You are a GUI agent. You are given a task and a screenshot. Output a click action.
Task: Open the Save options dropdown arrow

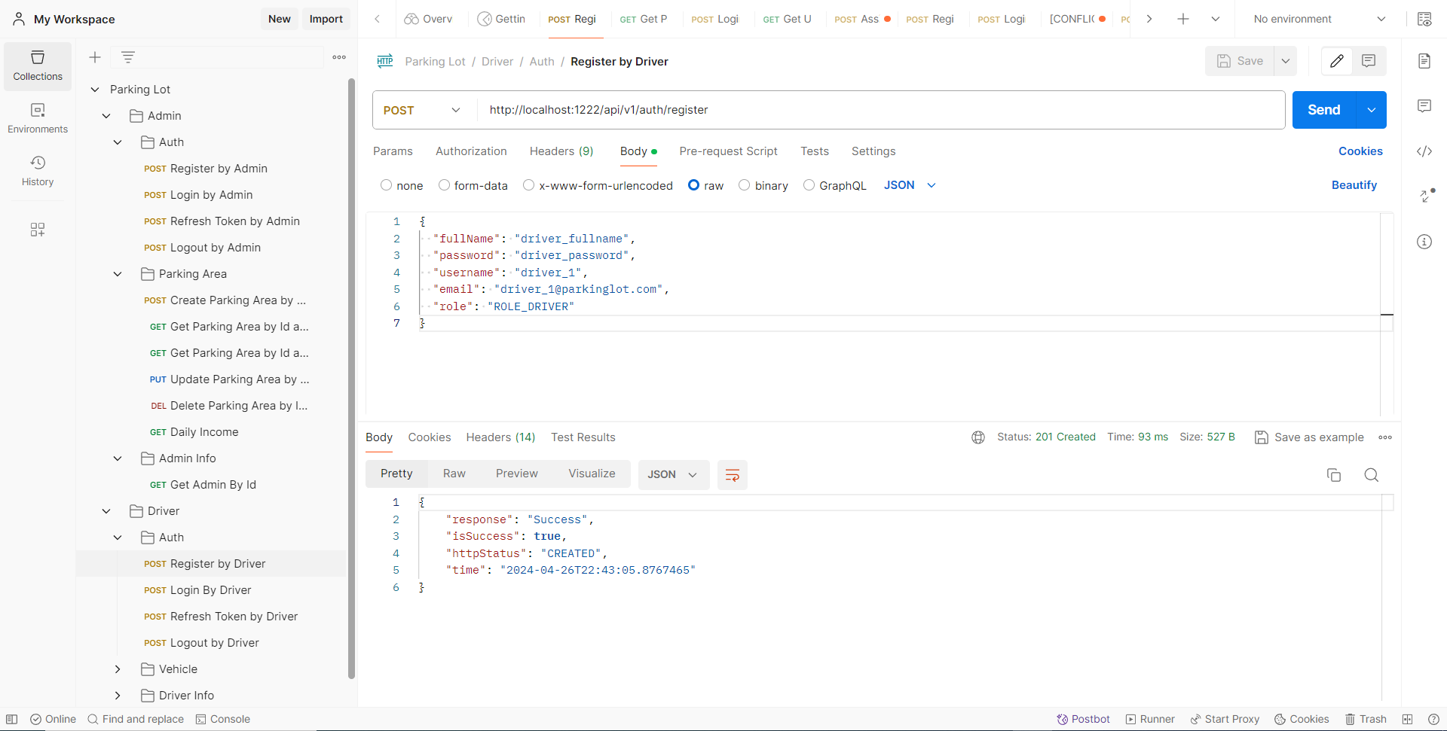pyautogui.click(x=1286, y=61)
